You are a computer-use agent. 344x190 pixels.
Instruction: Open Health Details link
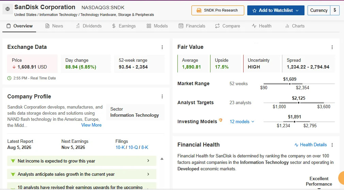(x=310, y=145)
